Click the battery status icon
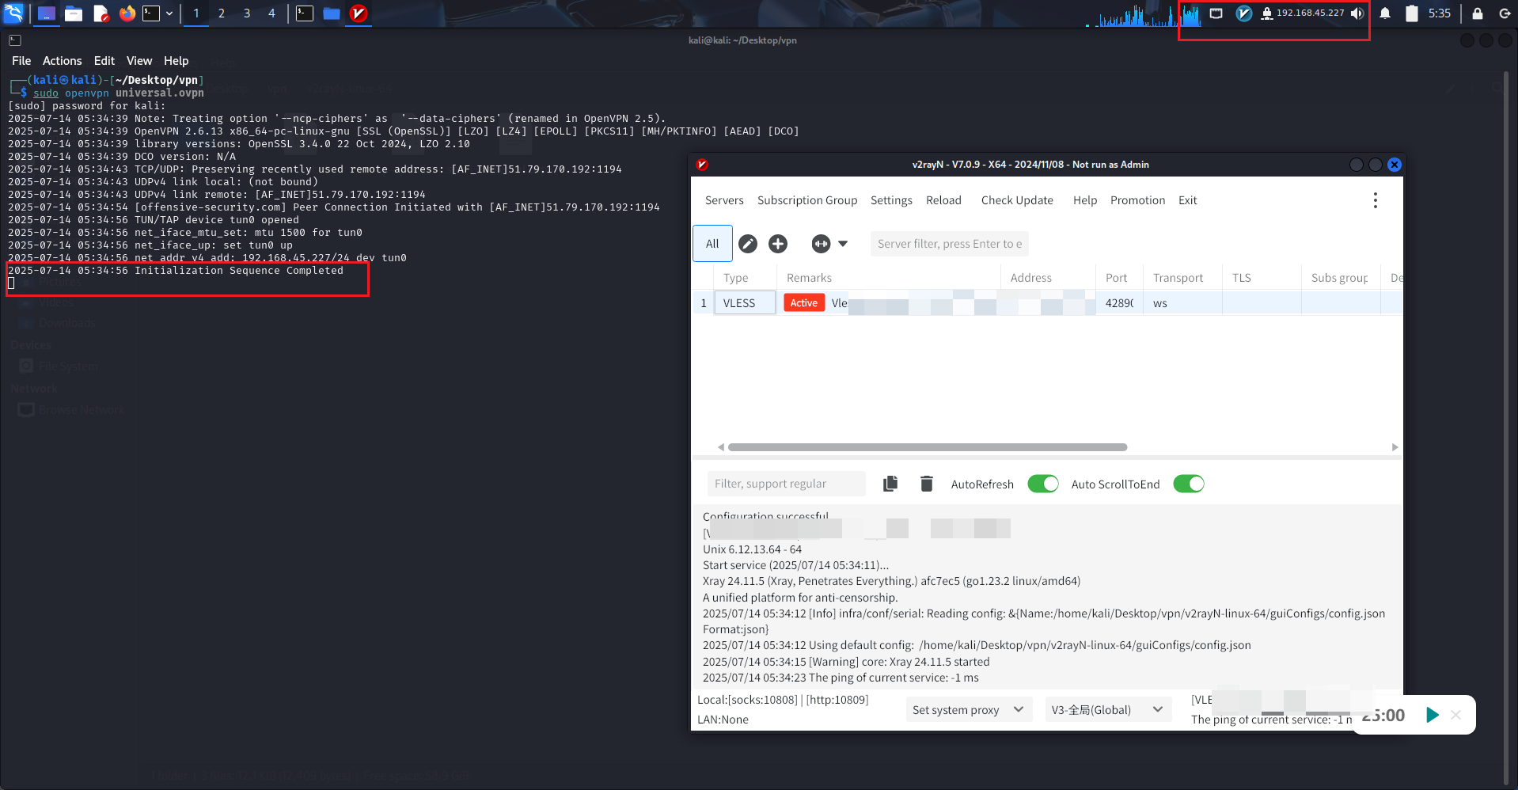The height and width of the screenshot is (790, 1518). click(1411, 13)
